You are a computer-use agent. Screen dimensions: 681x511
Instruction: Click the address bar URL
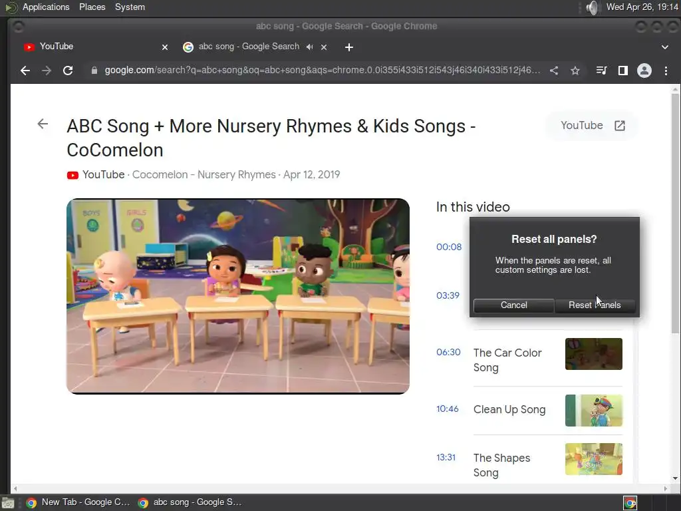(323, 70)
